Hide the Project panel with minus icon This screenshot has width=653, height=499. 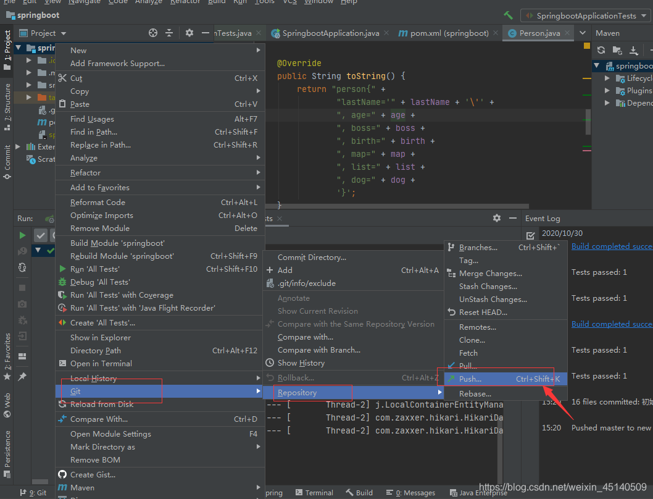[x=206, y=33]
